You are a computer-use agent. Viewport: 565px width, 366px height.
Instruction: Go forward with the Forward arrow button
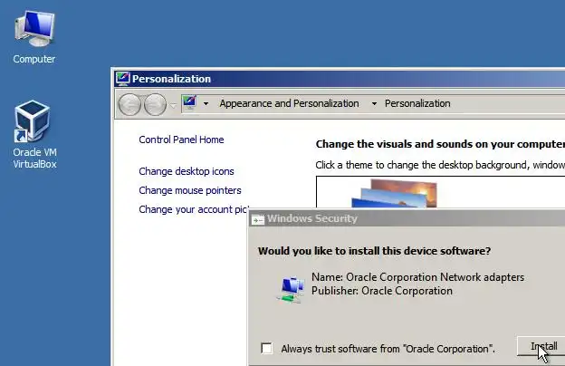point(155,104)
